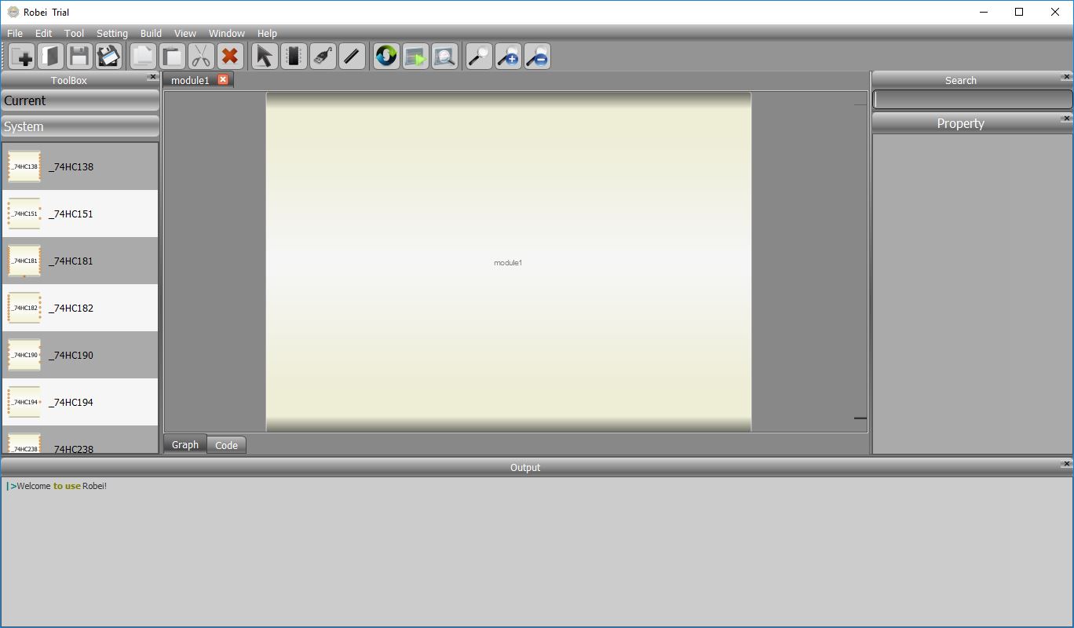The height and width of the screenshot is (628, 1074).
Task: Select the plug port tool
Action: pos(323,57)
